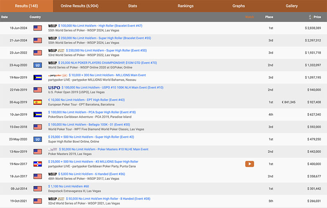This screenshot has width=327, height=208.
Task: Click the Poker Masters logo icon
Action: point(53,149)
